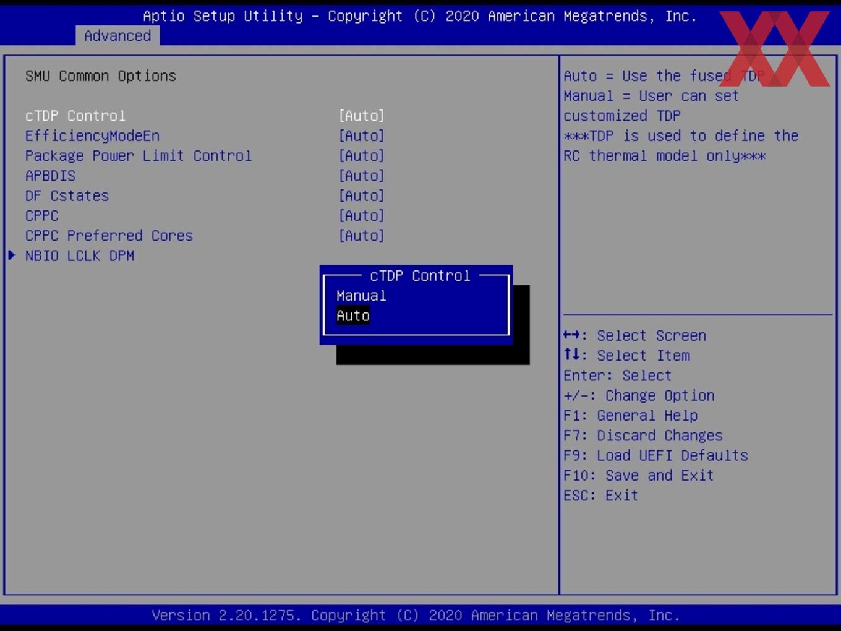Screen dimensions: 841x631
Task: Open the DF Cstates [Auto] value
Action: (362, 195)
